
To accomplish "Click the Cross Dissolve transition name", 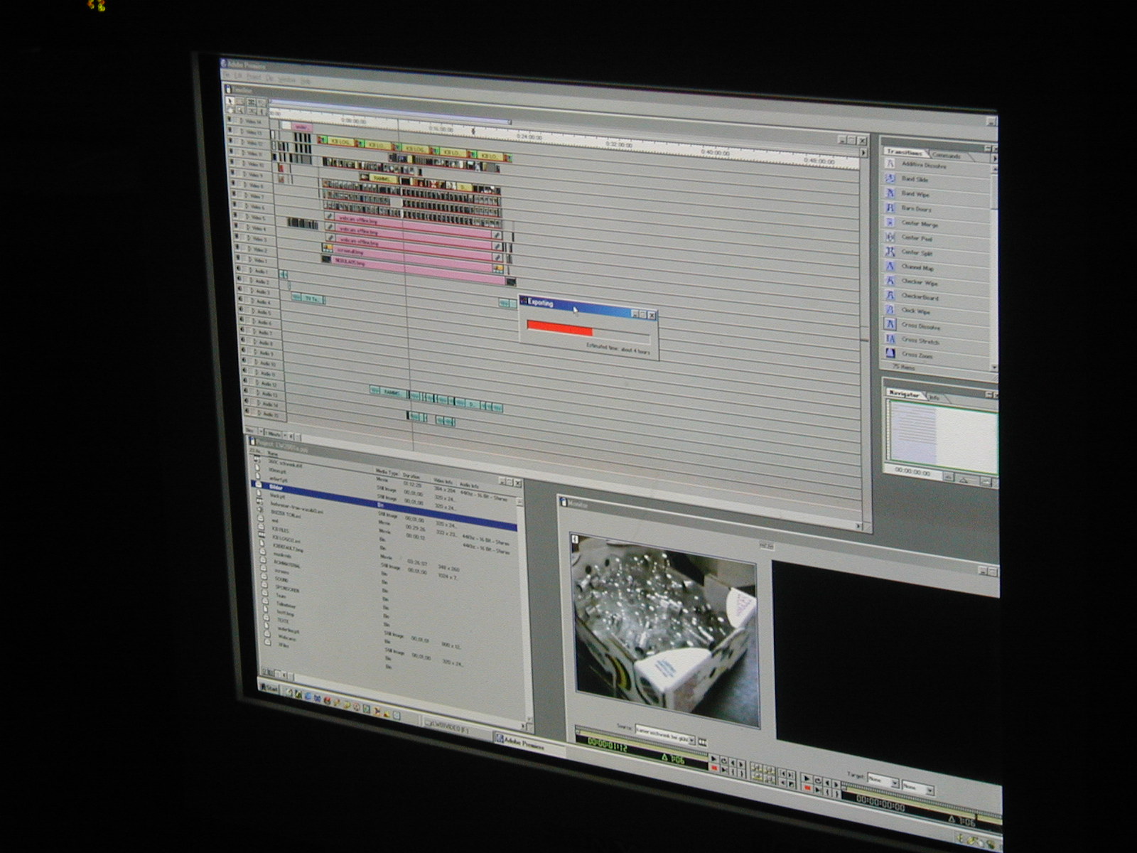I will [921, 326].
